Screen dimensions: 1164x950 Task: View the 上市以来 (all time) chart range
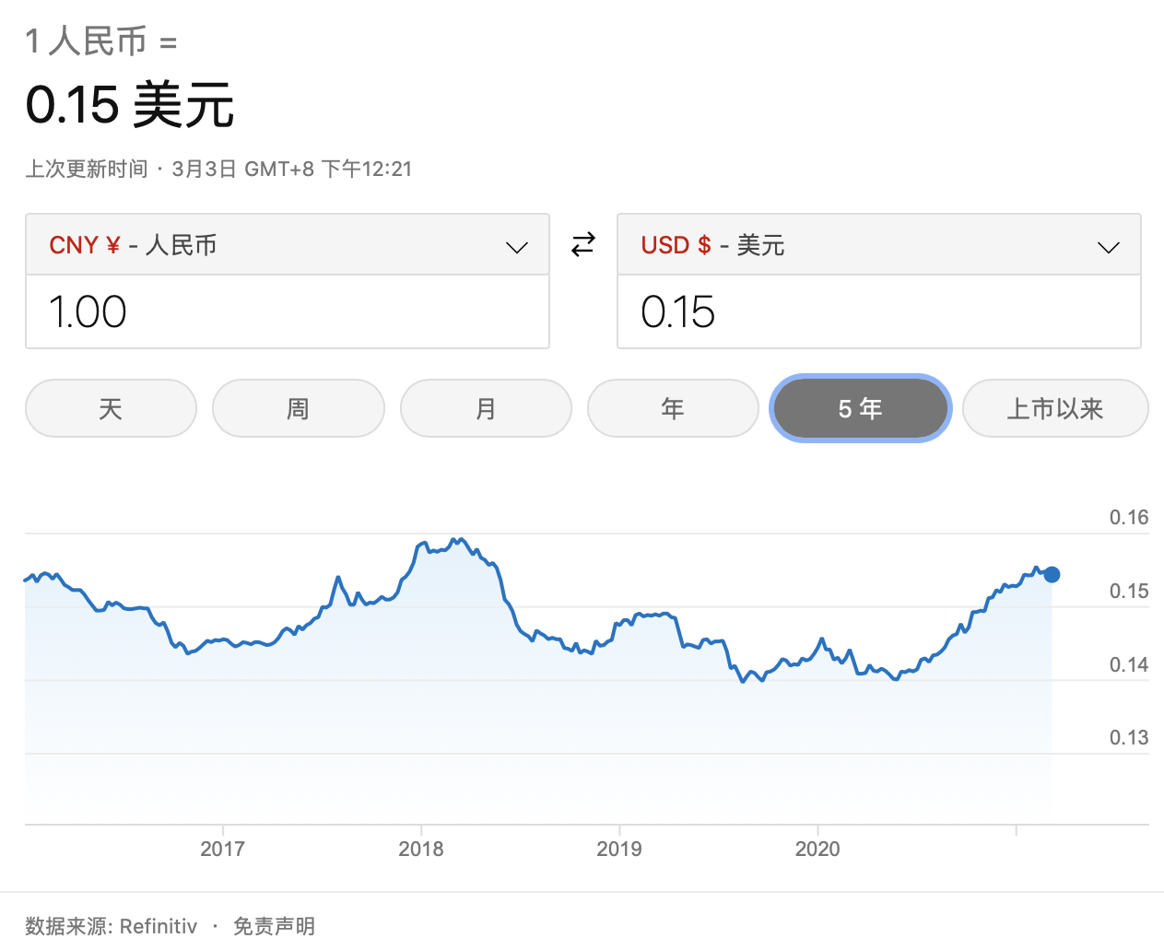[1055, 408]
